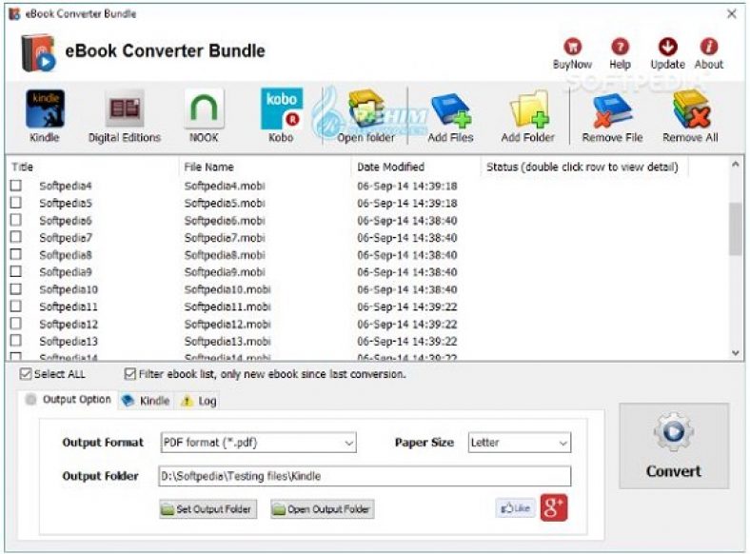Viewport: 750px width, 554px height.
Task: Check the Softpedia10 row checkbox
Action: point(16,289)
